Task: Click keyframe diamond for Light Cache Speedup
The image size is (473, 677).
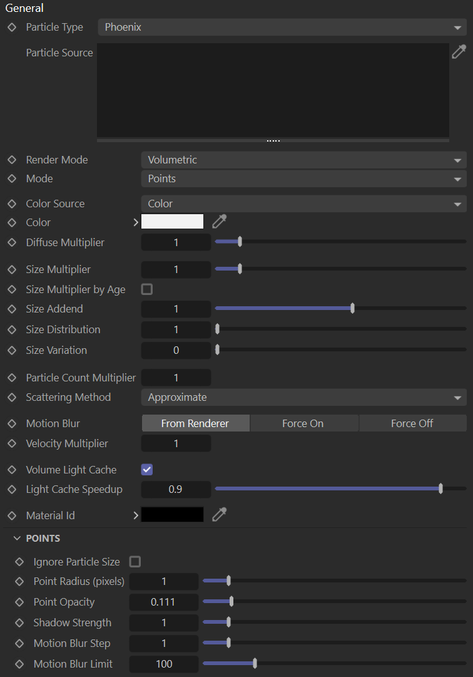Action: click(12, 490)
